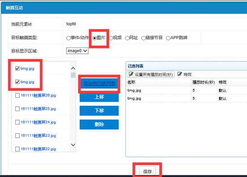This screenshot has width=247, height=177.
Task: Select the 图片 radio option
Action: pos(95,38)
